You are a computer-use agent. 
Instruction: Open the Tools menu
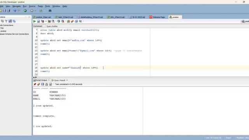(47, 6)
